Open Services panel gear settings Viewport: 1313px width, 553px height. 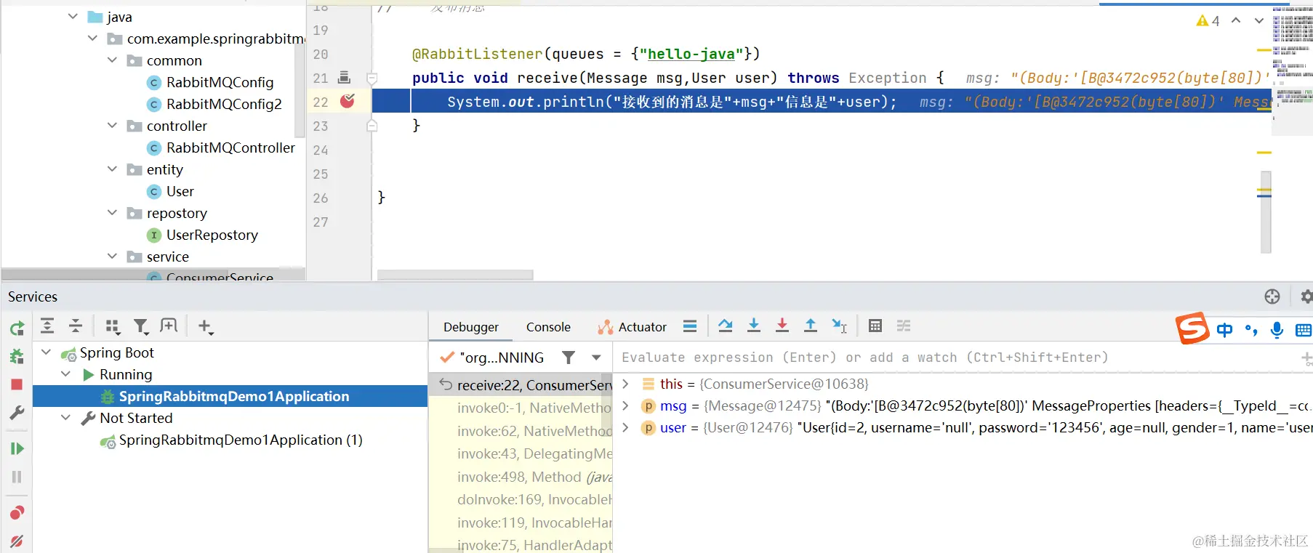[1306, 296]
